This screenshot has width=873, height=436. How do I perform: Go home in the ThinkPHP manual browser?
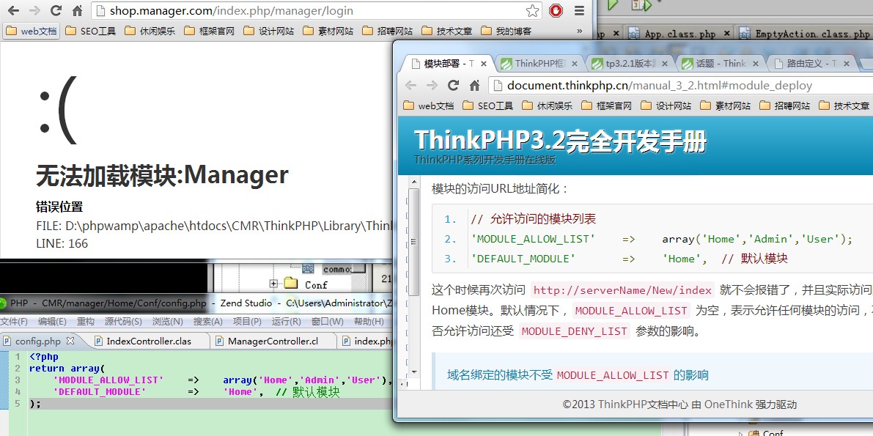click(474, 85)
